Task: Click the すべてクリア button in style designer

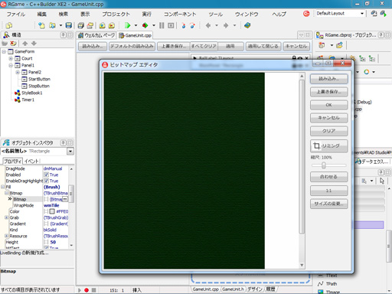Action: (204, 46)
